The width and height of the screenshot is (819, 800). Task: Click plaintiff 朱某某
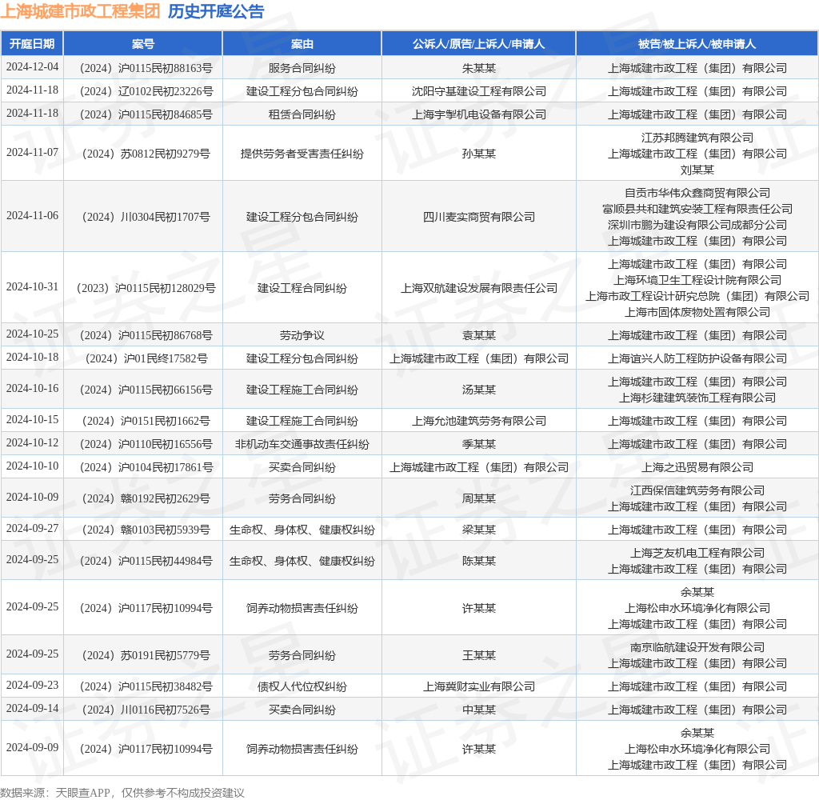point(478,69)
